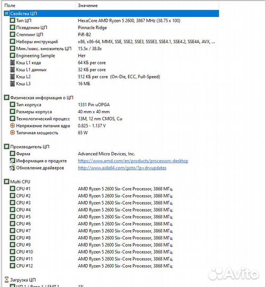Click the Кэш L1 кода chip icon
The image size is (265, 287).
12,63
